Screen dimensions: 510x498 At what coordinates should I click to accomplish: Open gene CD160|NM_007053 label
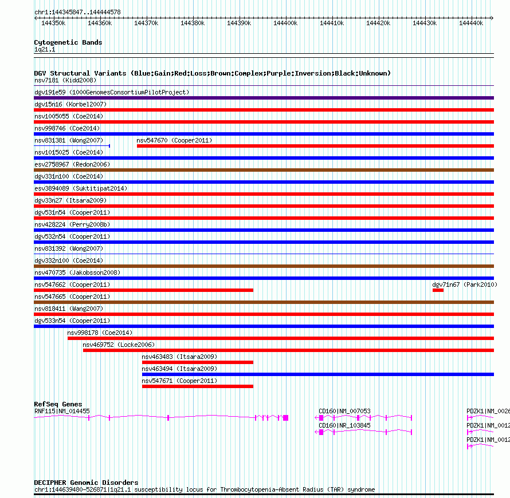point(344,411)
